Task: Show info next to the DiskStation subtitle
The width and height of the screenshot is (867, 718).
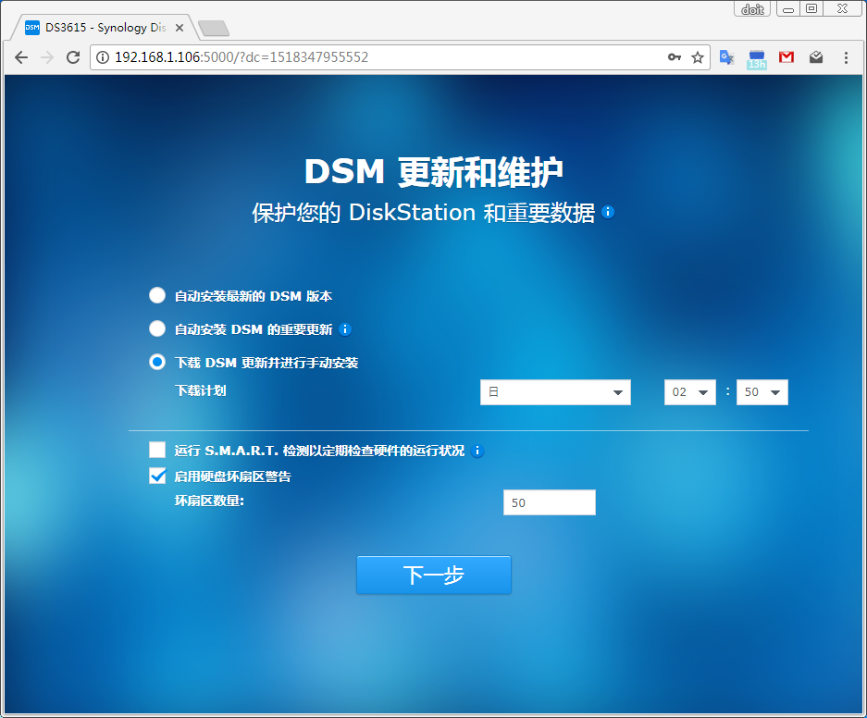Action: 608,212
